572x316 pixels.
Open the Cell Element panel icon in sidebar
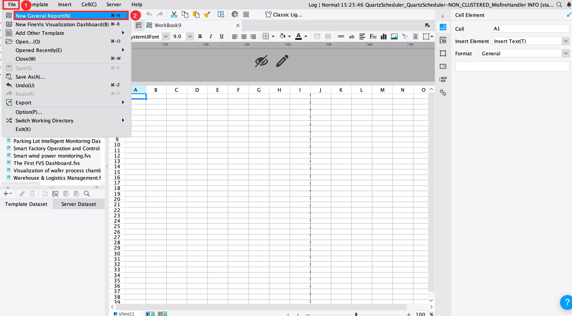443,27
